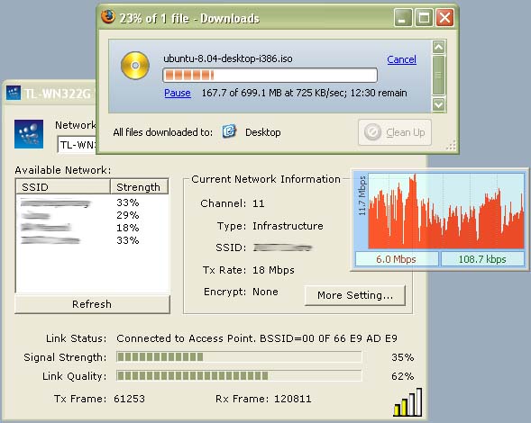Click Downloads list scroll up arrow

438,47
